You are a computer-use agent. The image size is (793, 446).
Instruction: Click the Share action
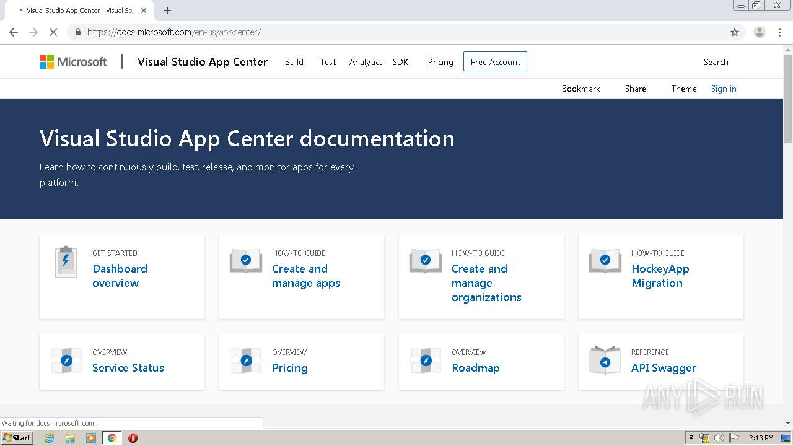point(635,89)
